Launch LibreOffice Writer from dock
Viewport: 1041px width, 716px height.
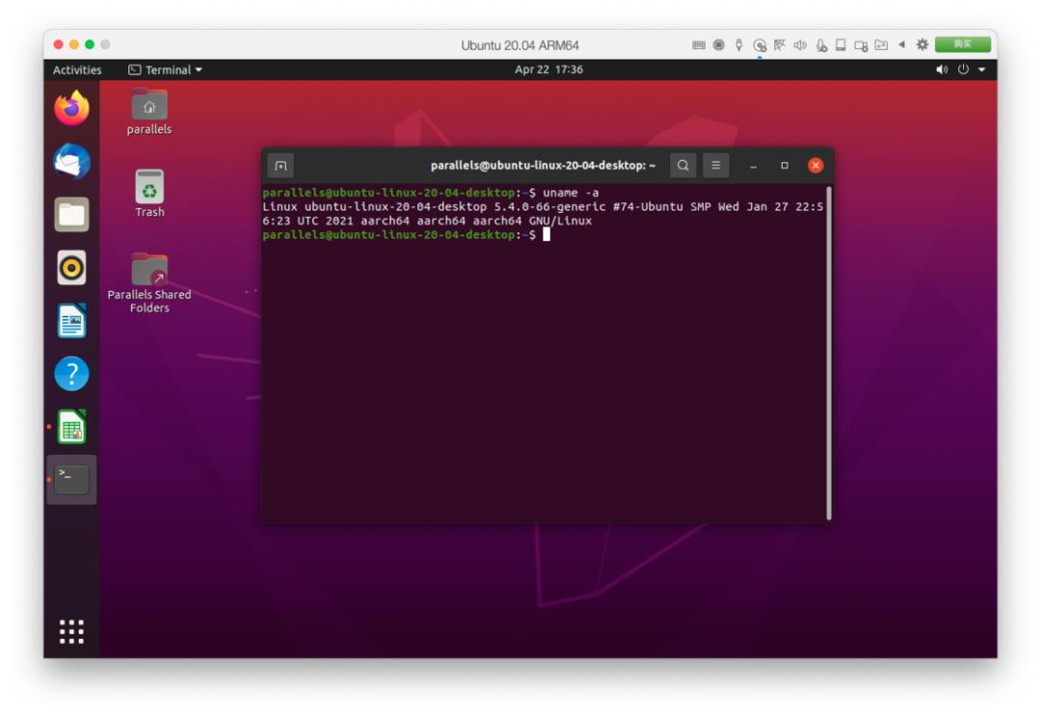pos(72,321)
